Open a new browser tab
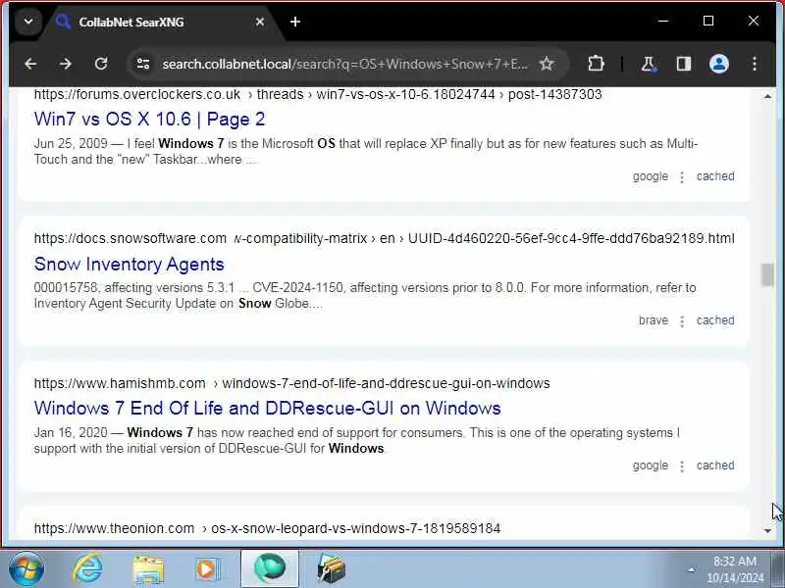This screenshot has height=588, width=785. [x=295, y=22]
